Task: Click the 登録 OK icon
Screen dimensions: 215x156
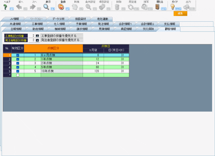Action: pos(61,7)
